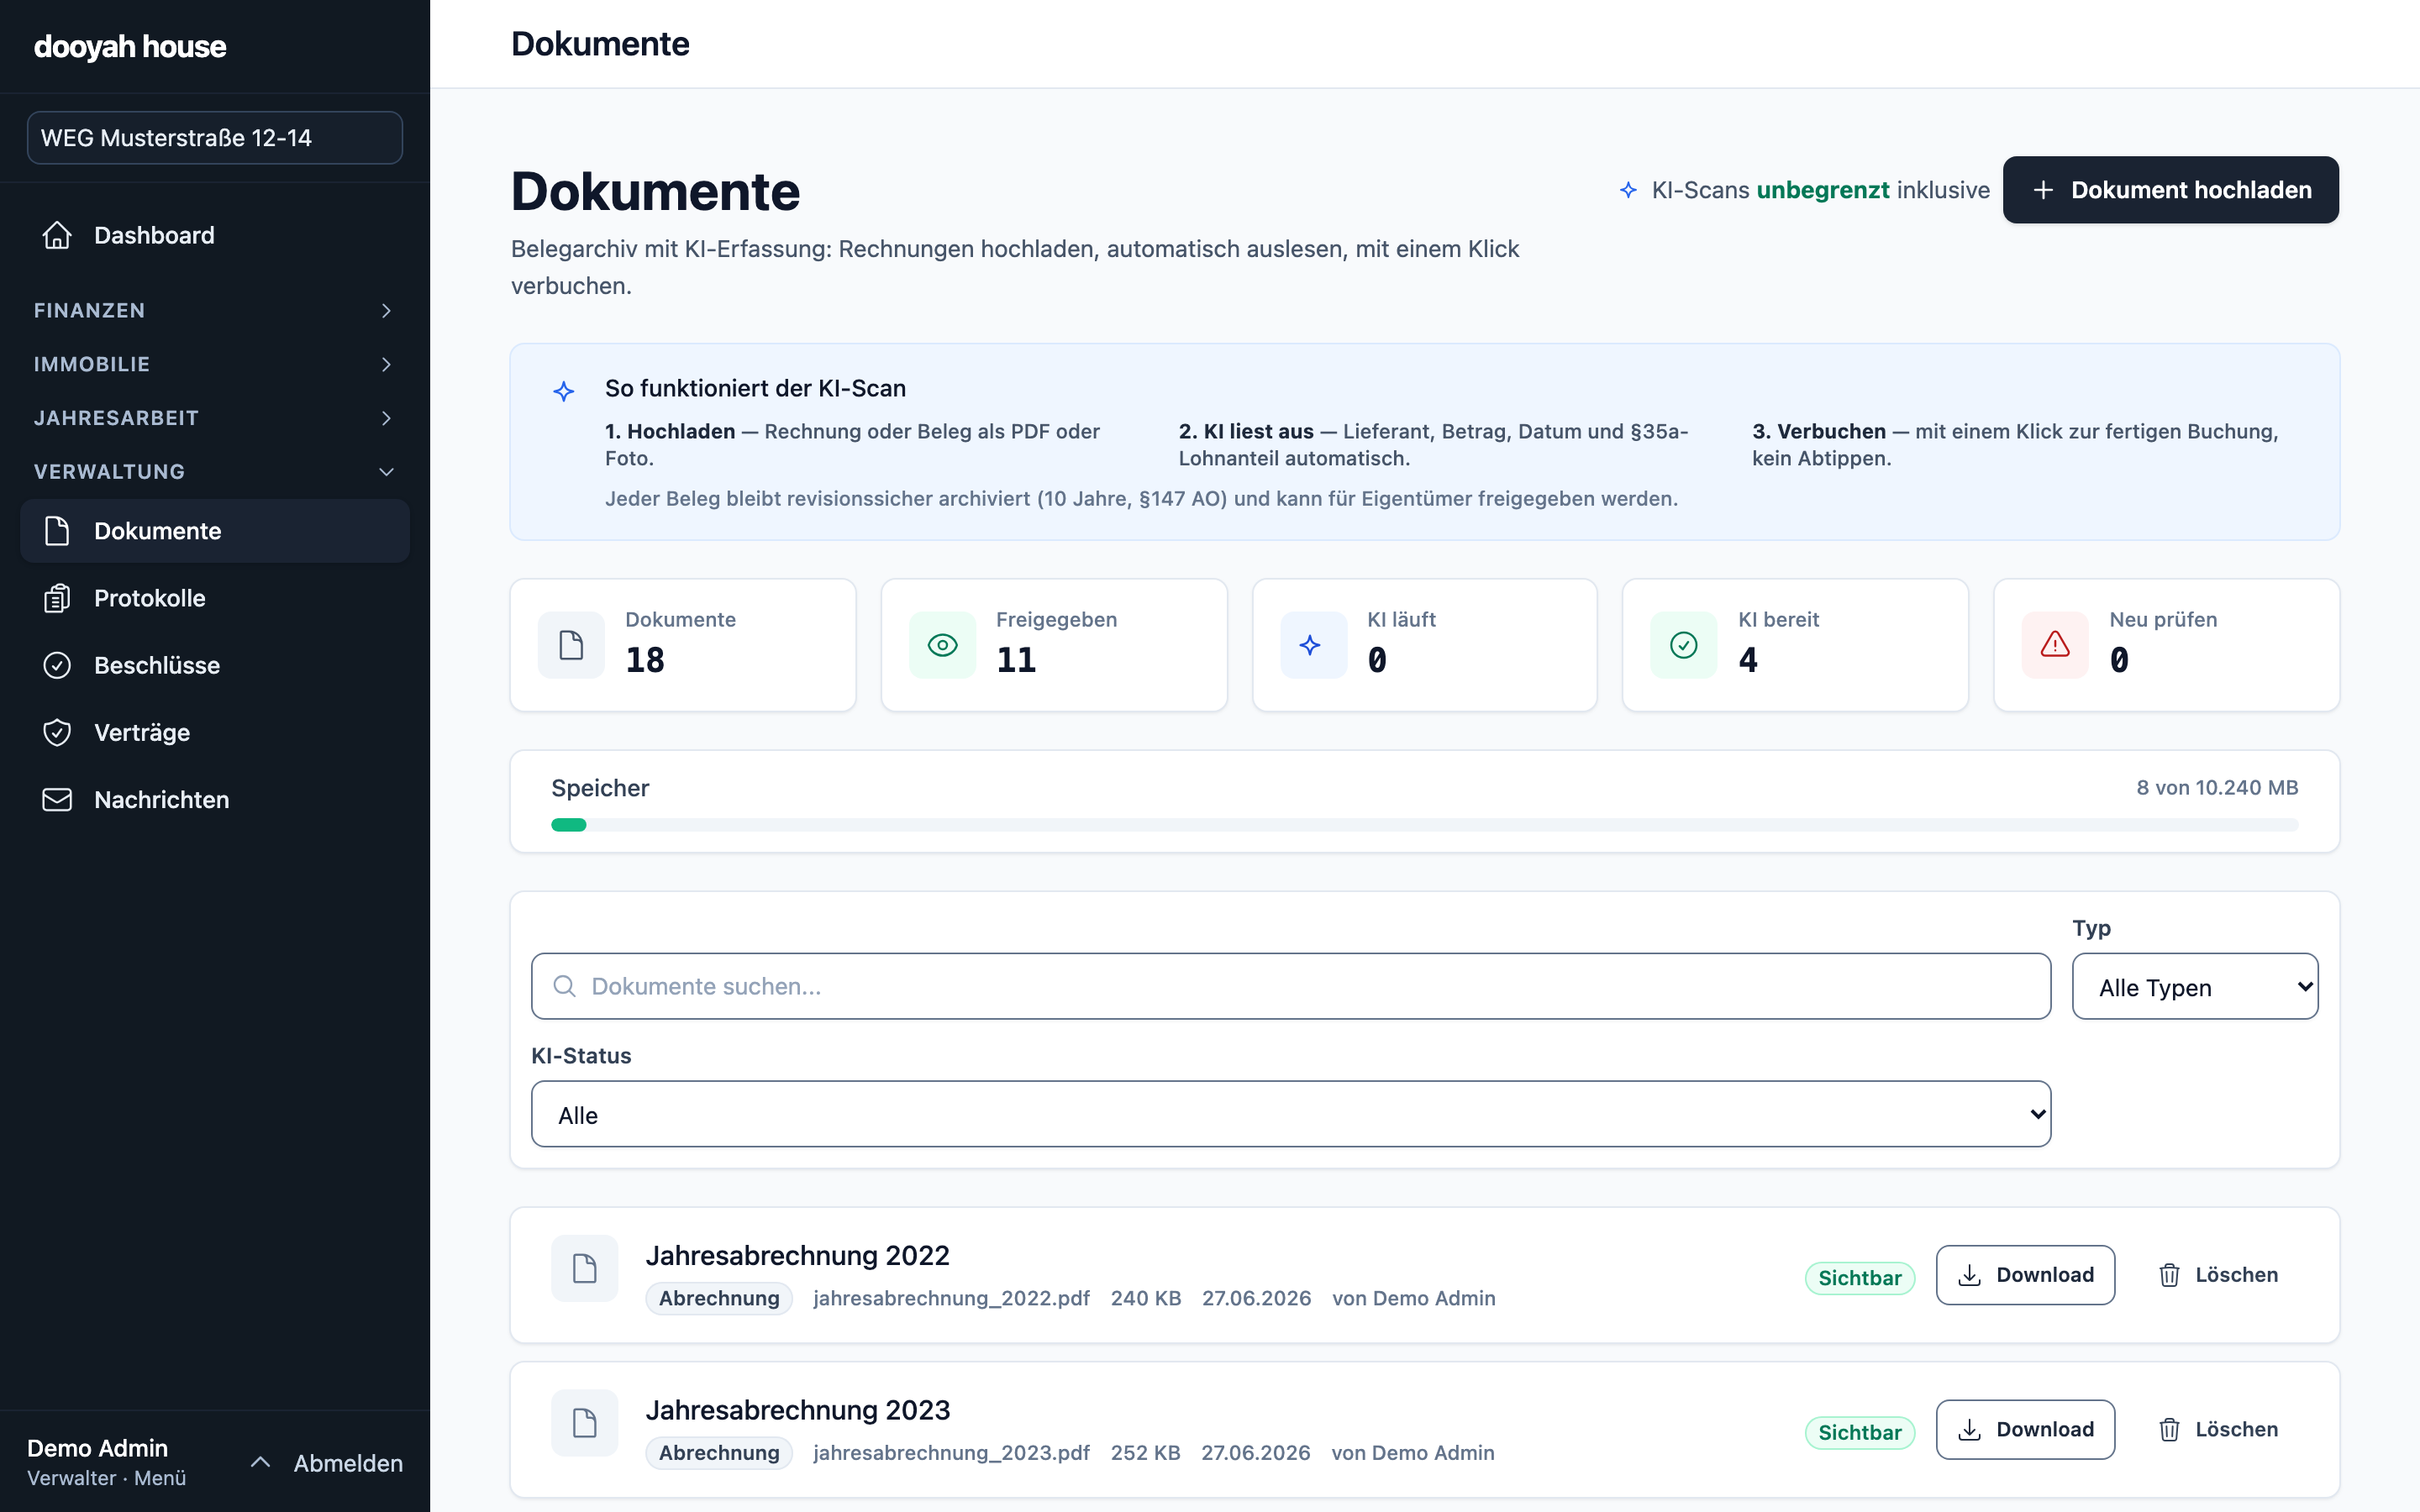Click the Dokumente suchen search field
2420x1512 pixels.
(1290, 986)
